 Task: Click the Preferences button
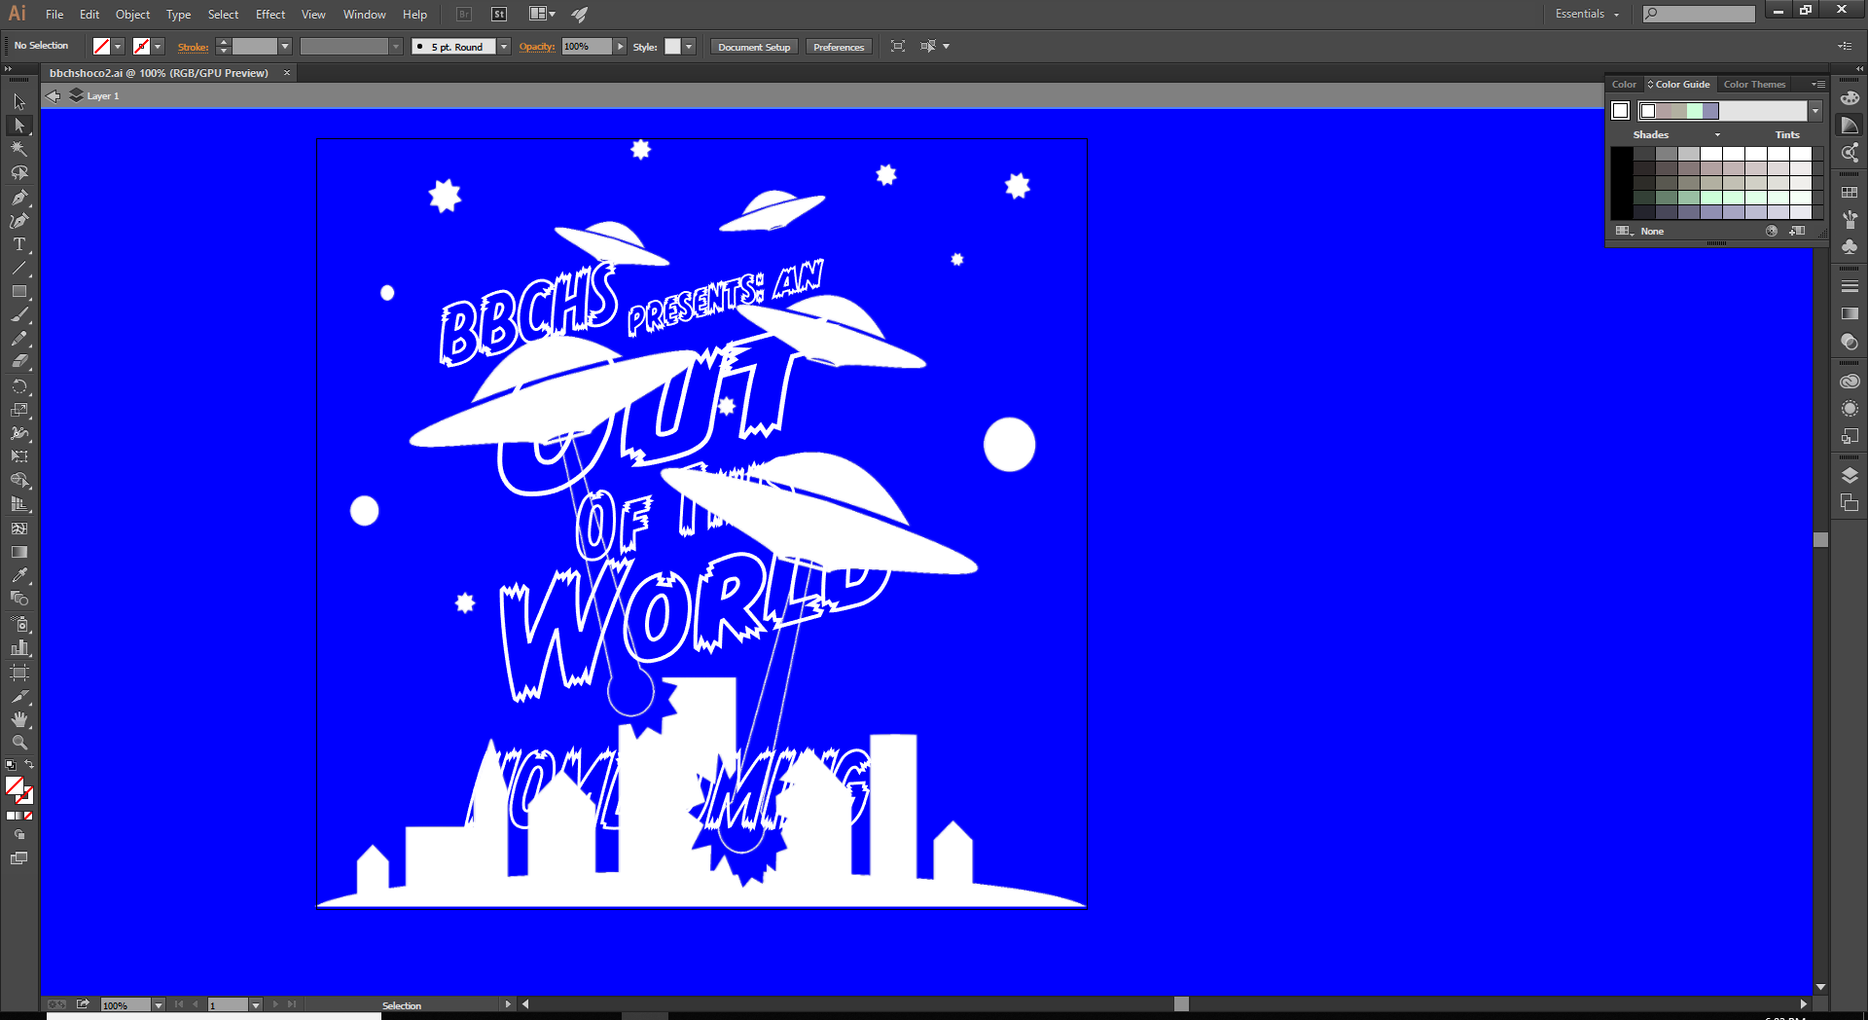coord(838,47)
